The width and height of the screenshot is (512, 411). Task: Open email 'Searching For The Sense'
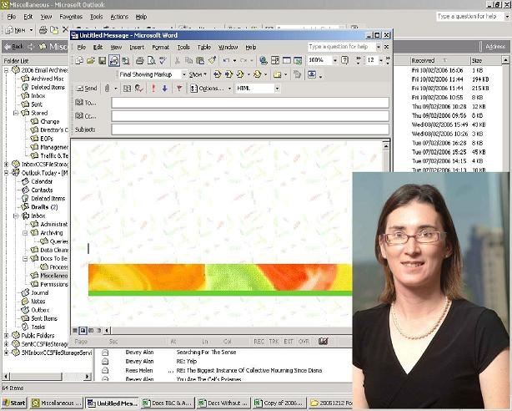(206, 353)
